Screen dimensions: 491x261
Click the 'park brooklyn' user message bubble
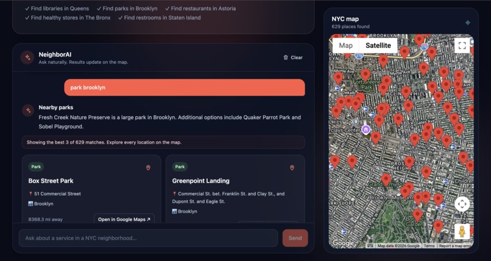tap(185, 88)
